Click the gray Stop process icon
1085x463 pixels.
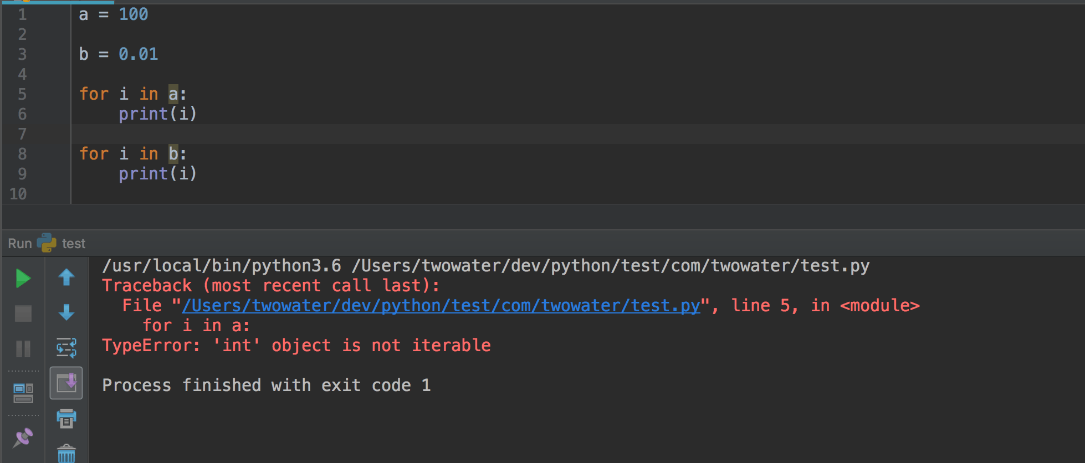(23, 313)
